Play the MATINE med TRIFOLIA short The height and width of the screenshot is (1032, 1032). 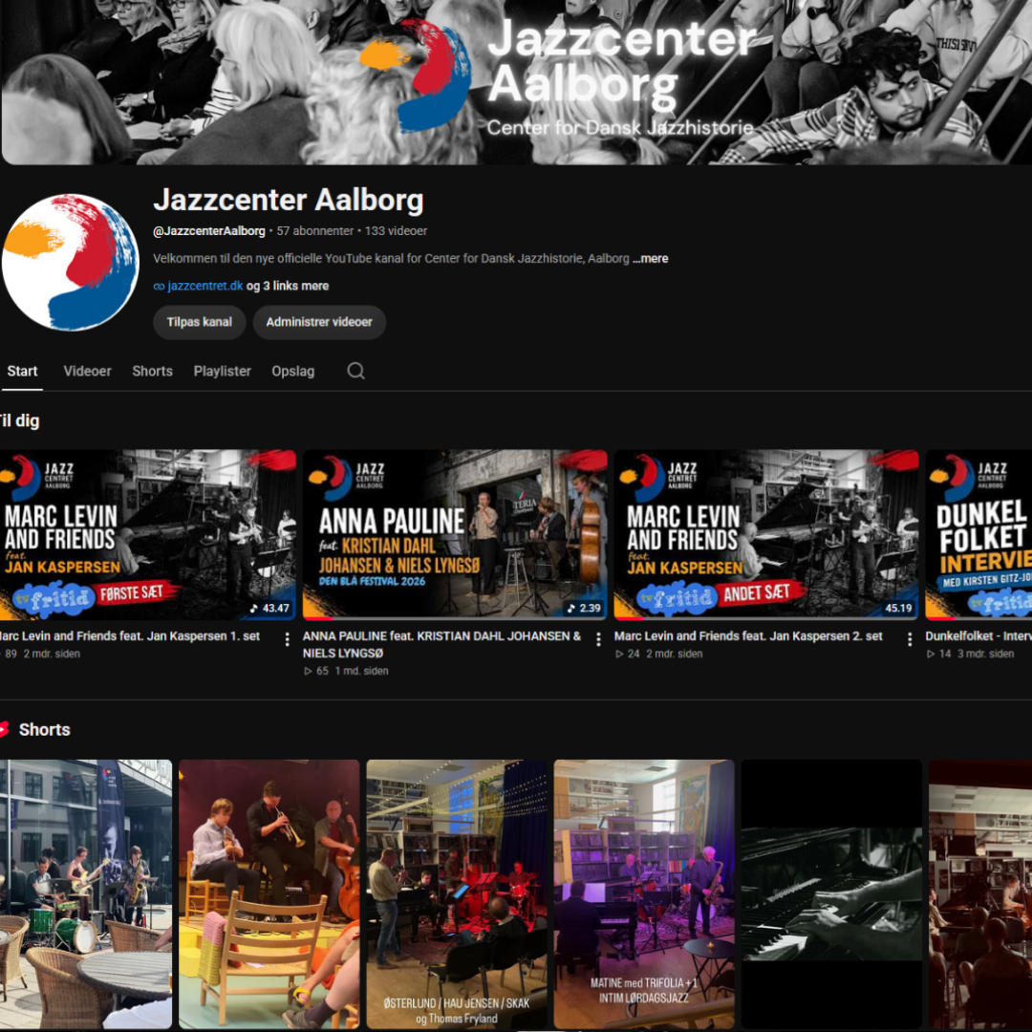(644, 894)
